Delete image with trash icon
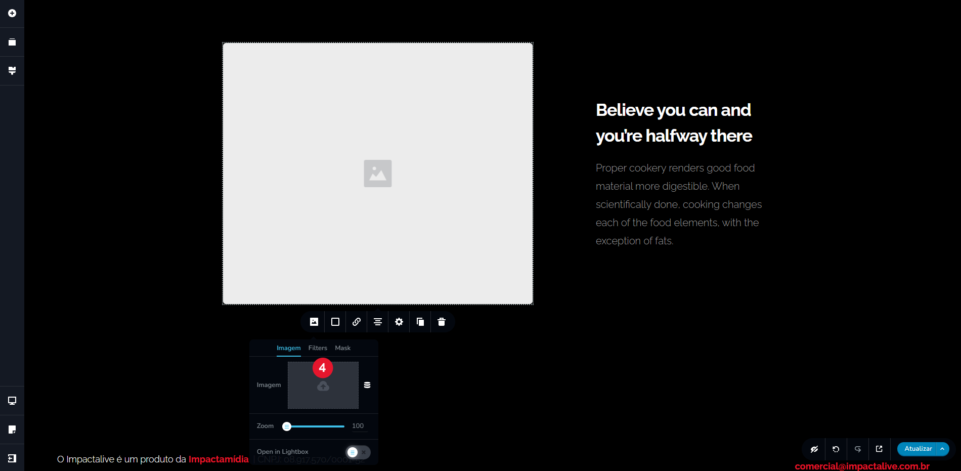 point(442,322)
